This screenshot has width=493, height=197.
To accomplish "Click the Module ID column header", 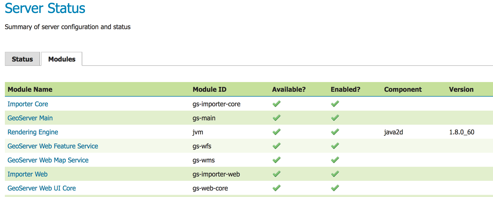I will tap(209, 90).
